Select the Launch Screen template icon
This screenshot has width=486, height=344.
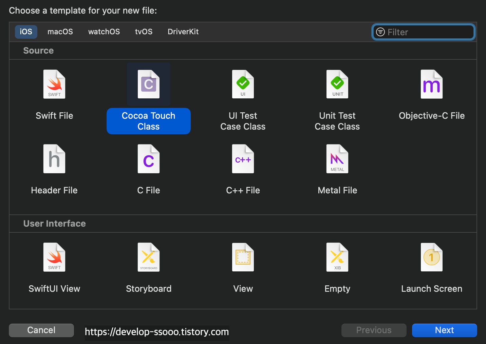click(432, 257)
